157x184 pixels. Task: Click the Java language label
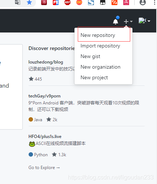[38, 120]
